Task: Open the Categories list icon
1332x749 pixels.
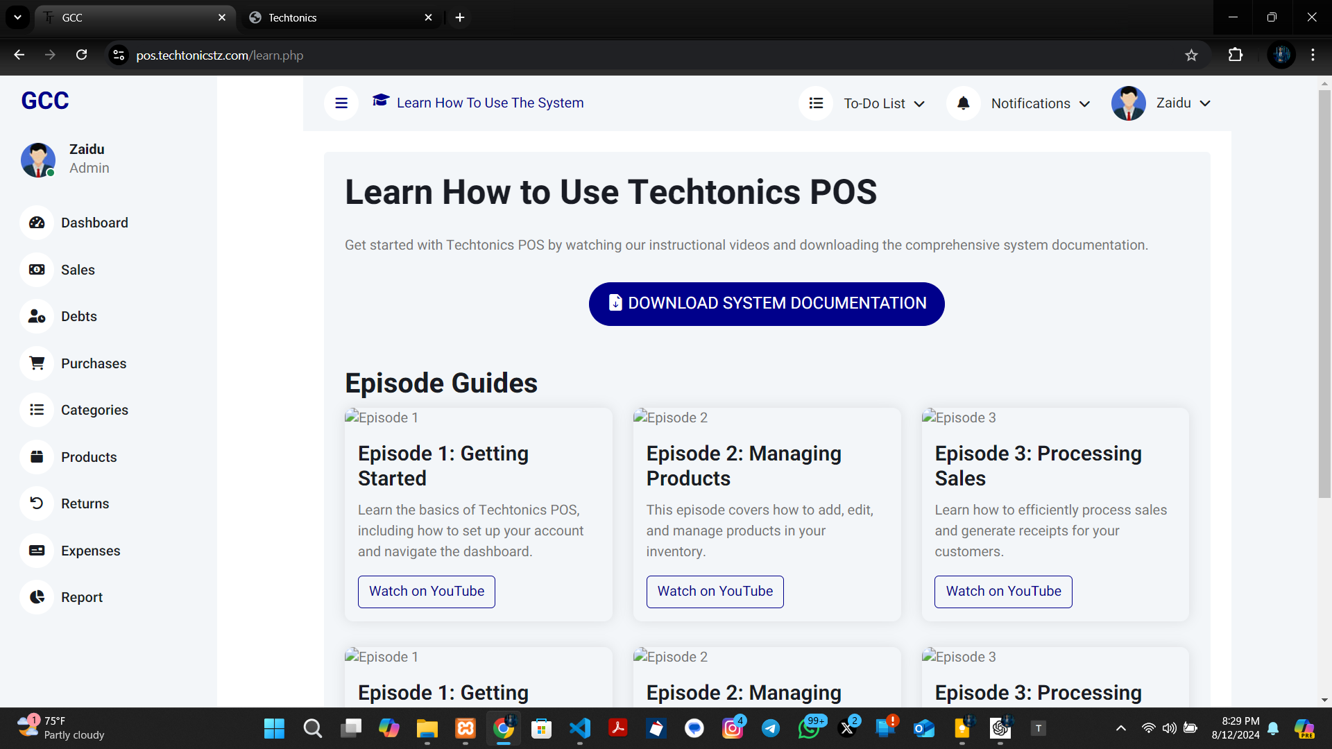Action: pos(37,410)
